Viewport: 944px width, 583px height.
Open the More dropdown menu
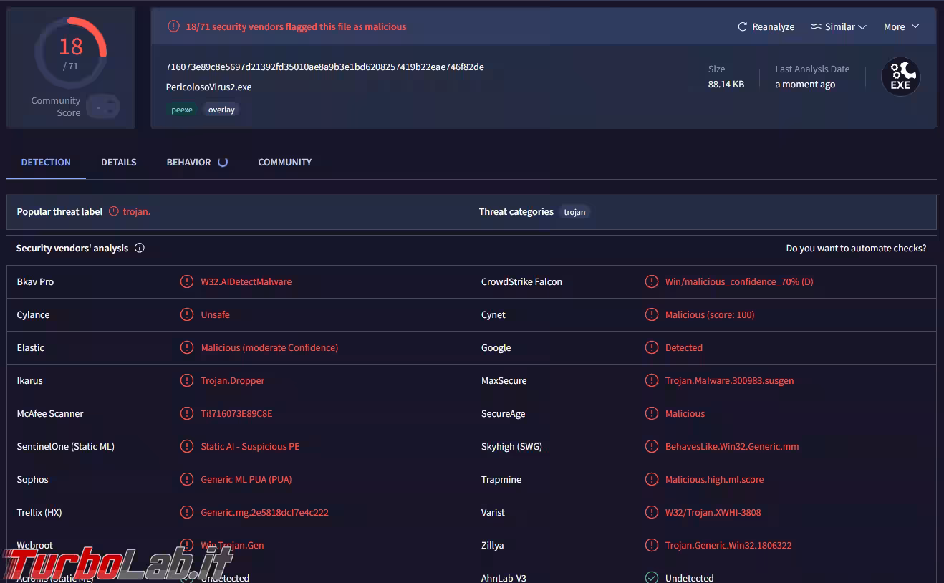click(901, 27)
